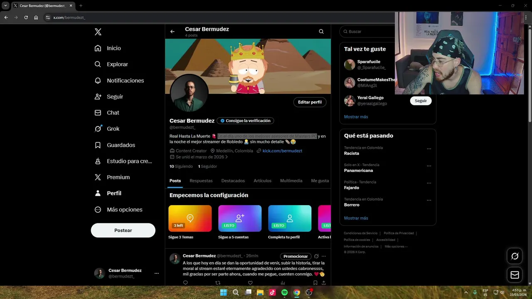The height and width of the screenshot is (299, 532).
Task: Open floating Grok button
Action: pos(515,256)
